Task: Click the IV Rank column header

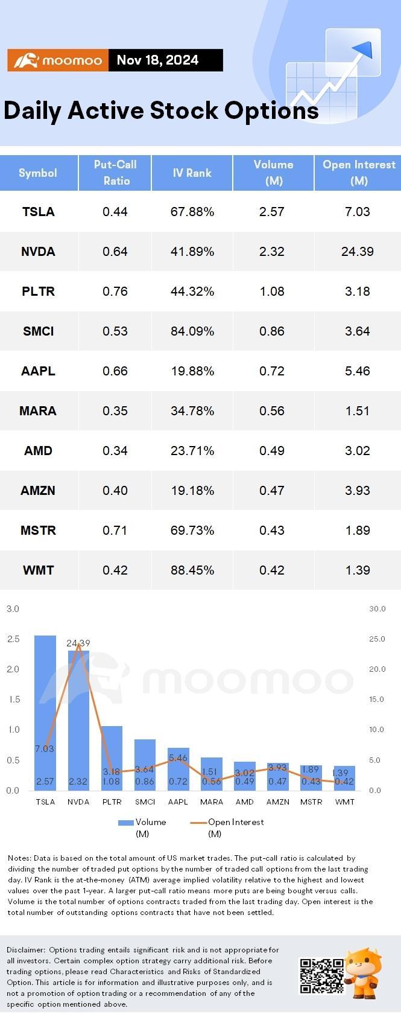Action: pyautogui.click(x=192, y=173)
